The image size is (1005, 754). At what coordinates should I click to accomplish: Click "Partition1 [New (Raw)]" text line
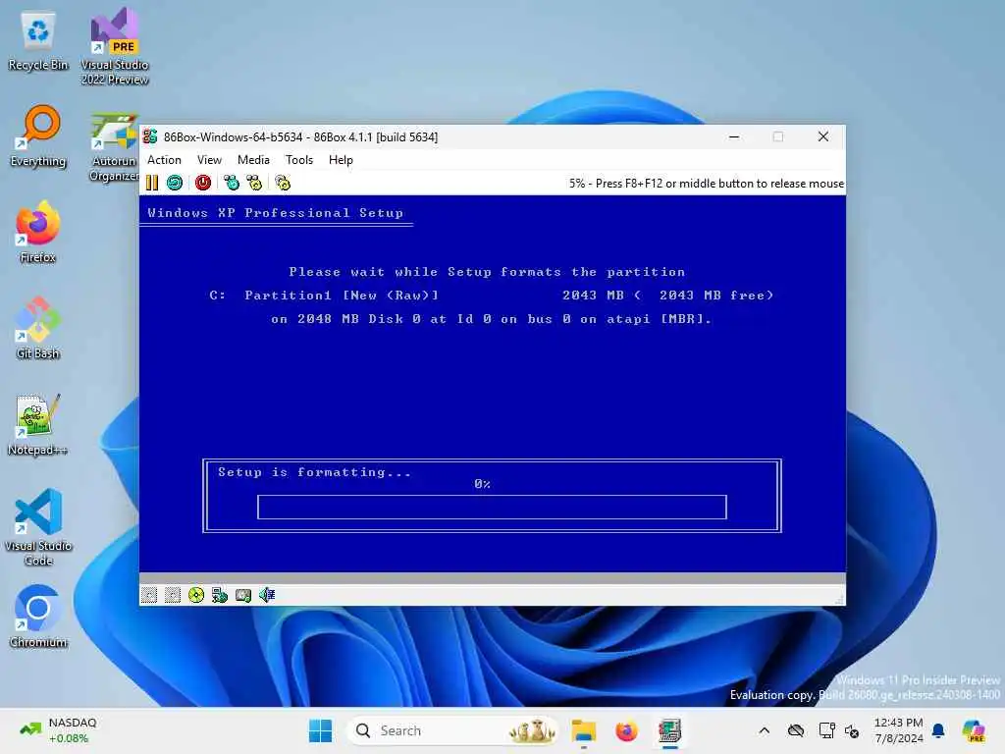[342, 296]
